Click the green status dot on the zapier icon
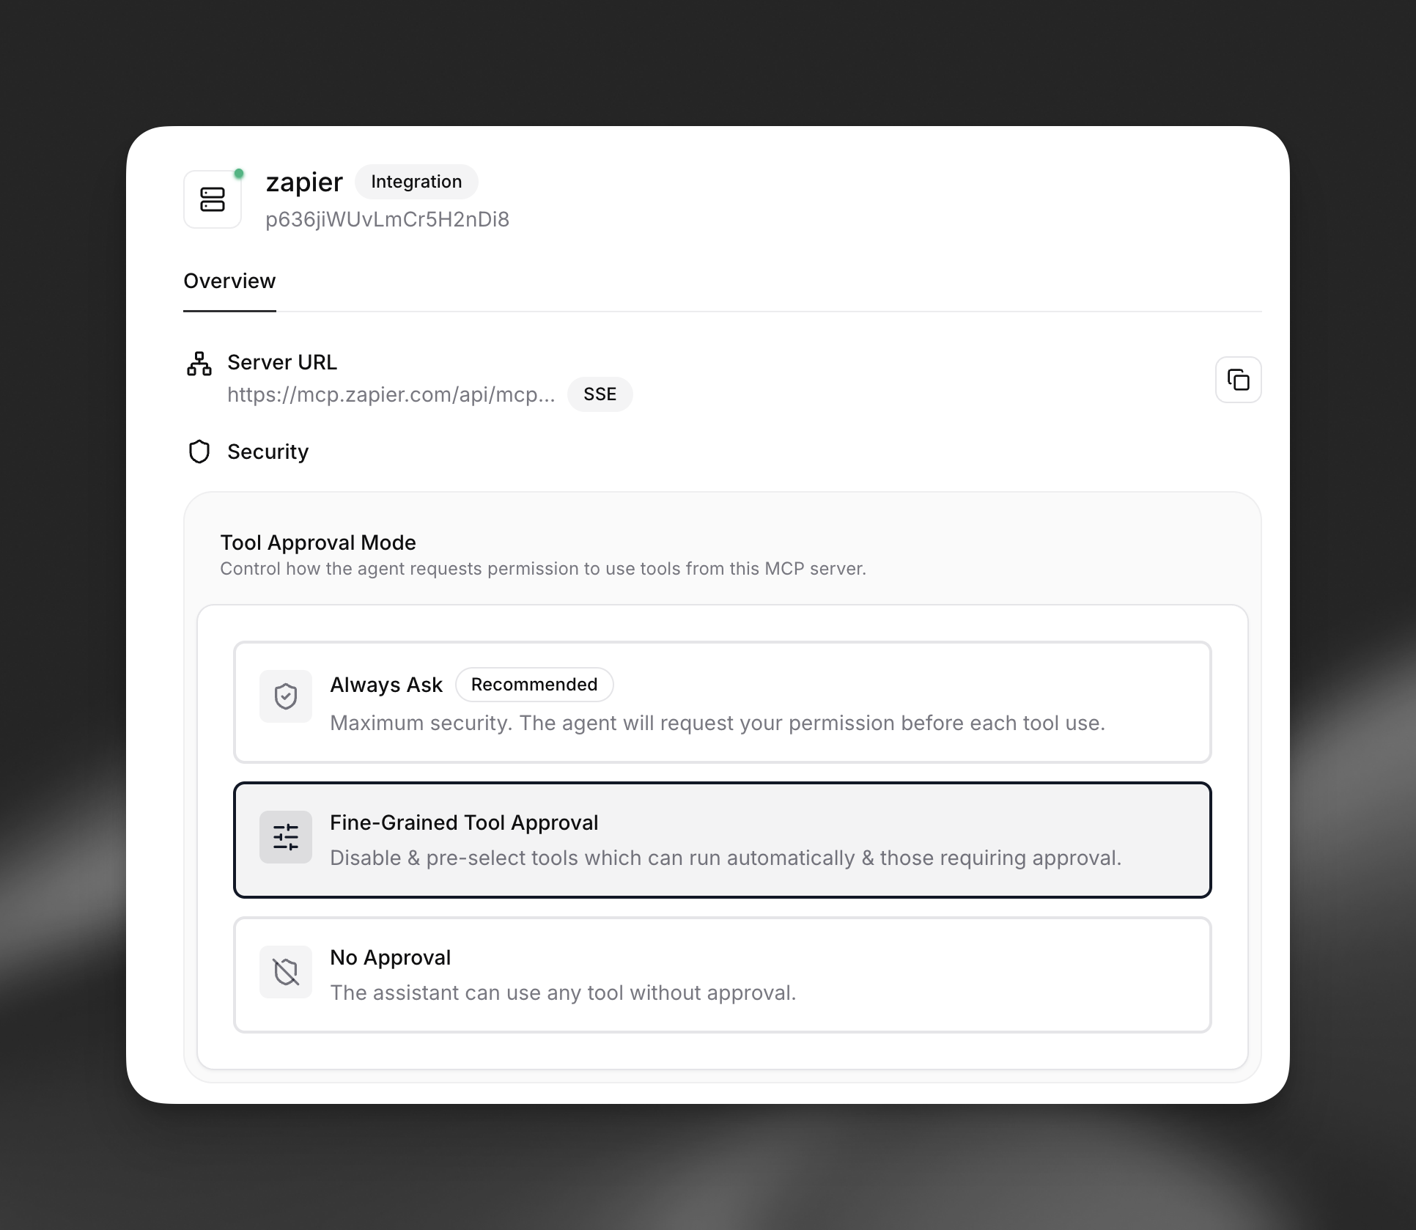This screenshot has width=1416, height=1230. click(239, 172)
